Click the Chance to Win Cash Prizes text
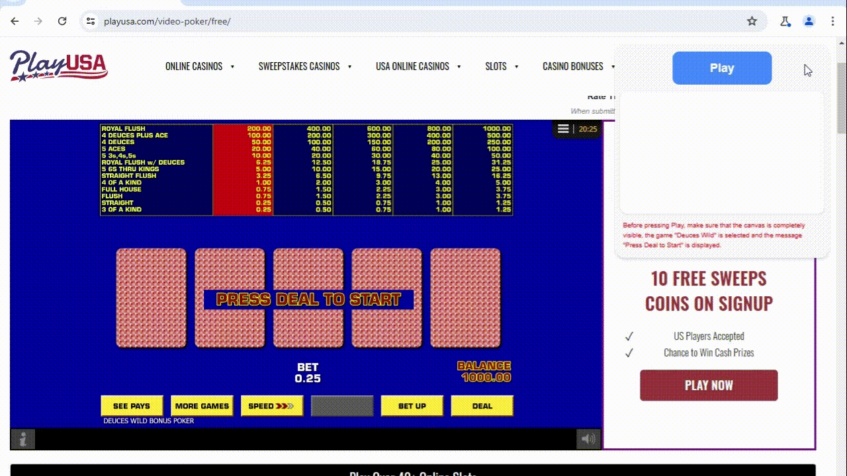The image size is (847, 476). 709,352
